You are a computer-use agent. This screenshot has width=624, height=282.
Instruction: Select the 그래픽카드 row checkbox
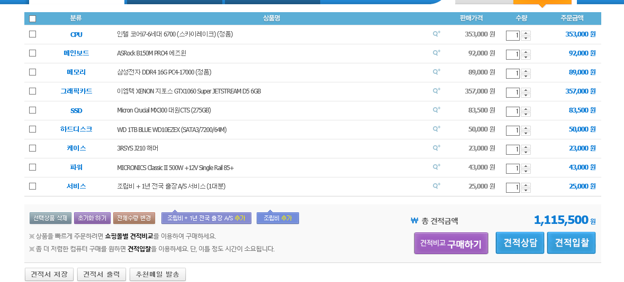(33, 91)
